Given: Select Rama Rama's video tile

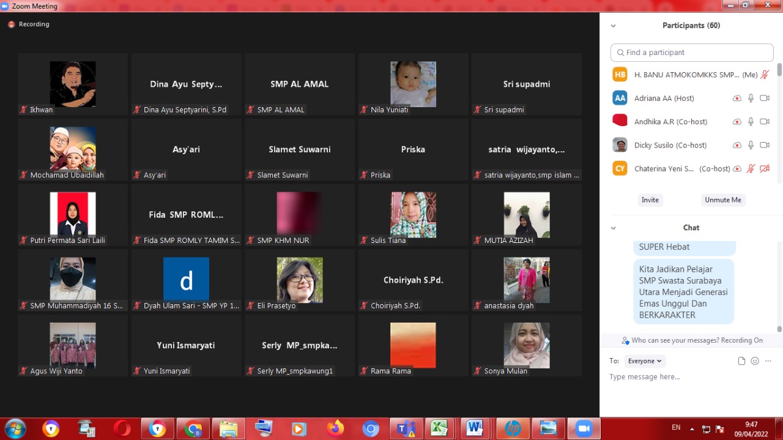Looking at the screenshot, I should [414, 346].
